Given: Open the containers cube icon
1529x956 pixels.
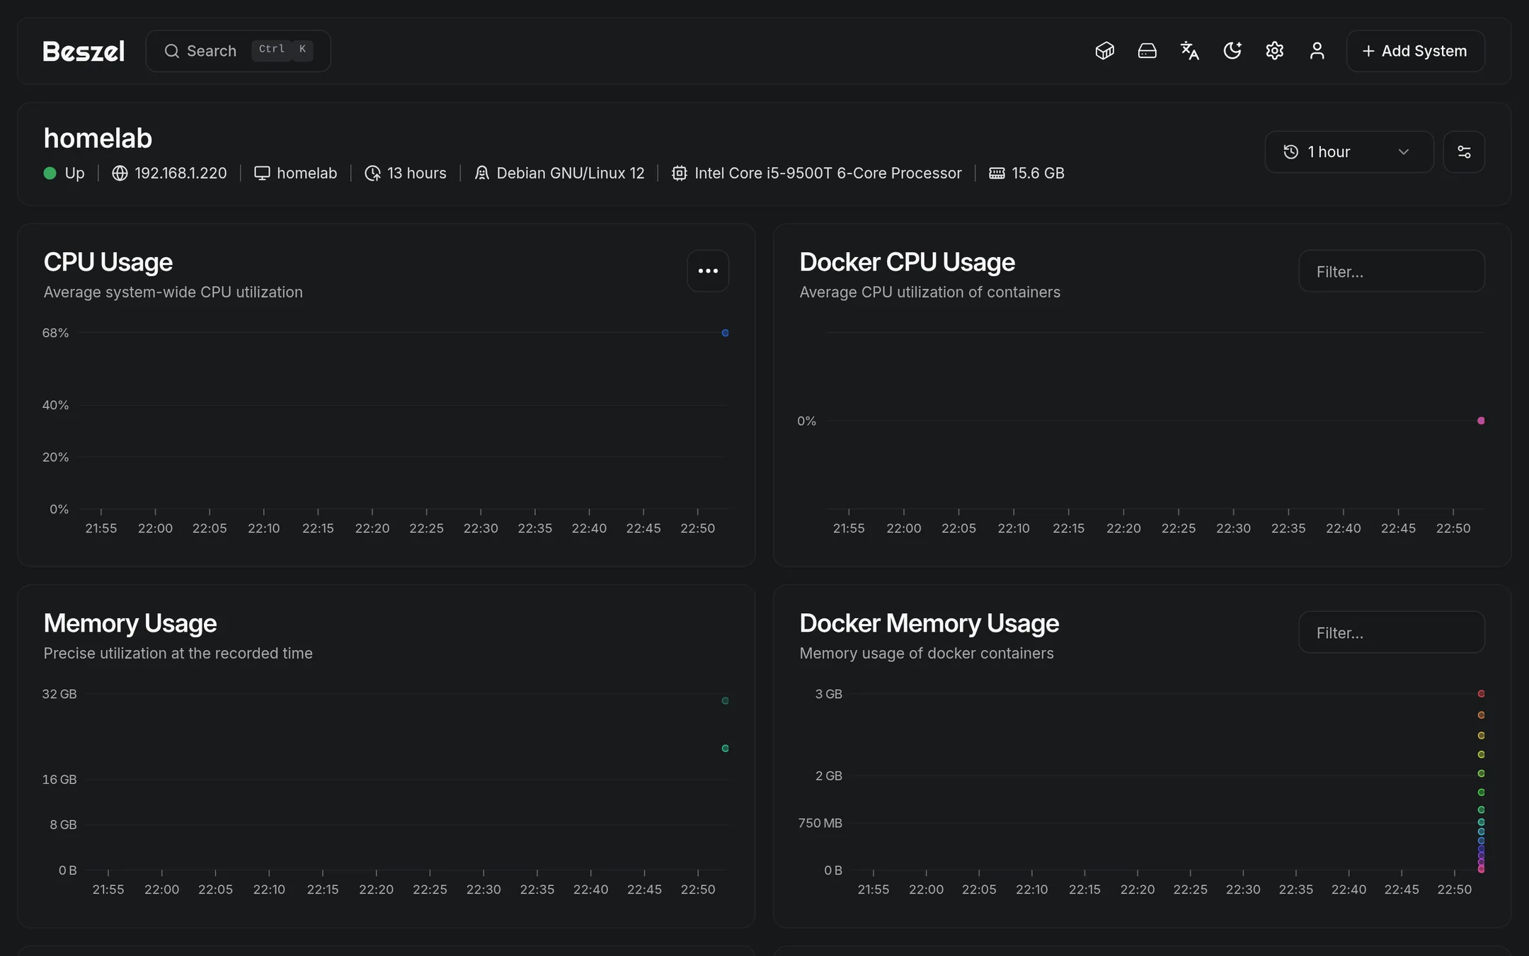Looking at the screenshot, I should click(1104, 51).
